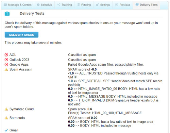The width and height of the screenshot is (170, 133).
Task: Click Outlook 2003's 'Classified as spam' result
Action: (x=82, y=60)
